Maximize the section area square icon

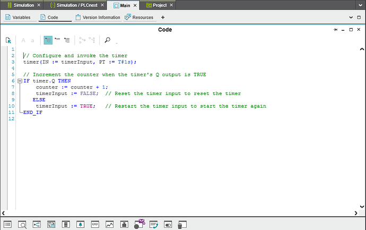(x=359, y=17)
